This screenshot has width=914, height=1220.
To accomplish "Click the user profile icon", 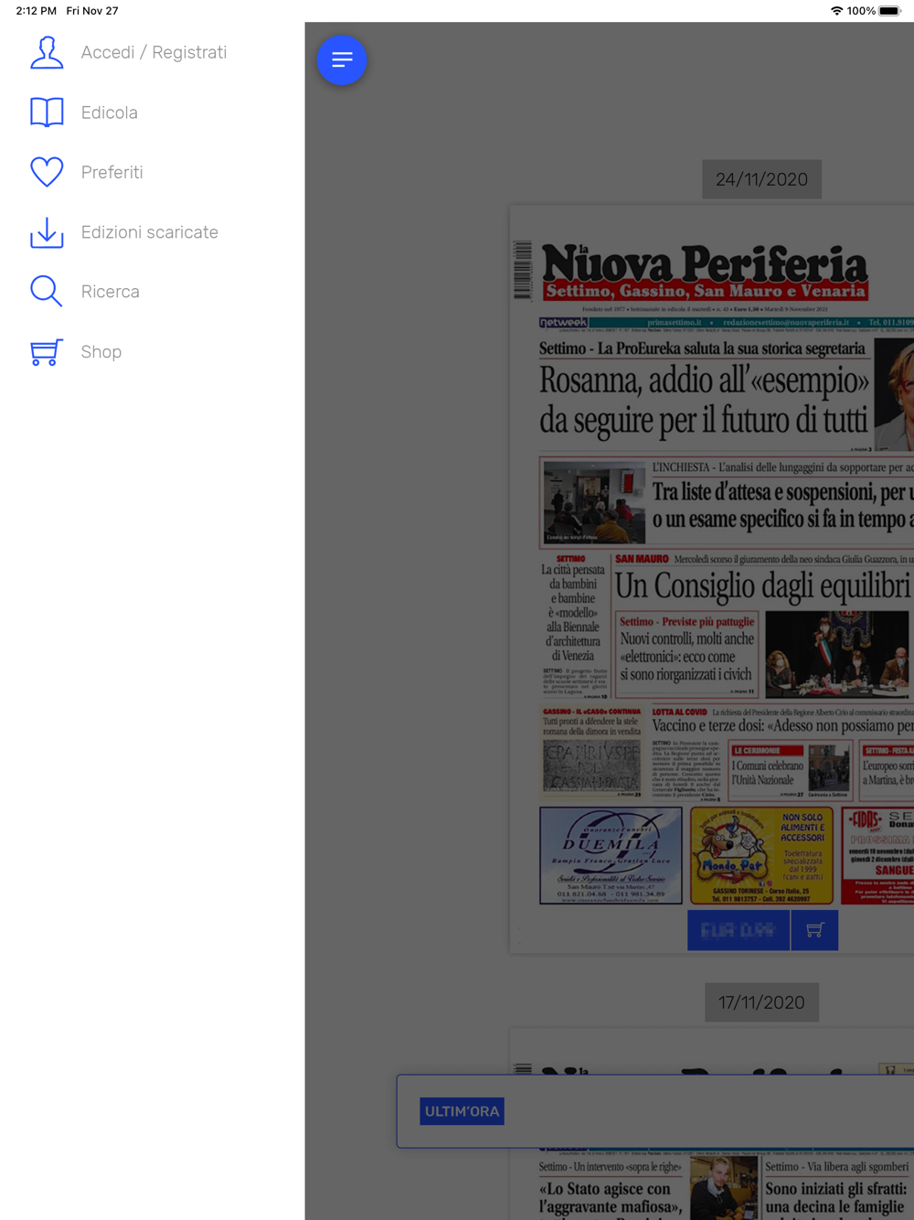I will [x=47, y=52].
